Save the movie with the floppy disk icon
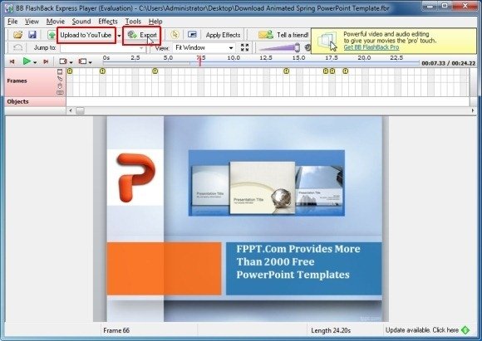 [32, 35]
